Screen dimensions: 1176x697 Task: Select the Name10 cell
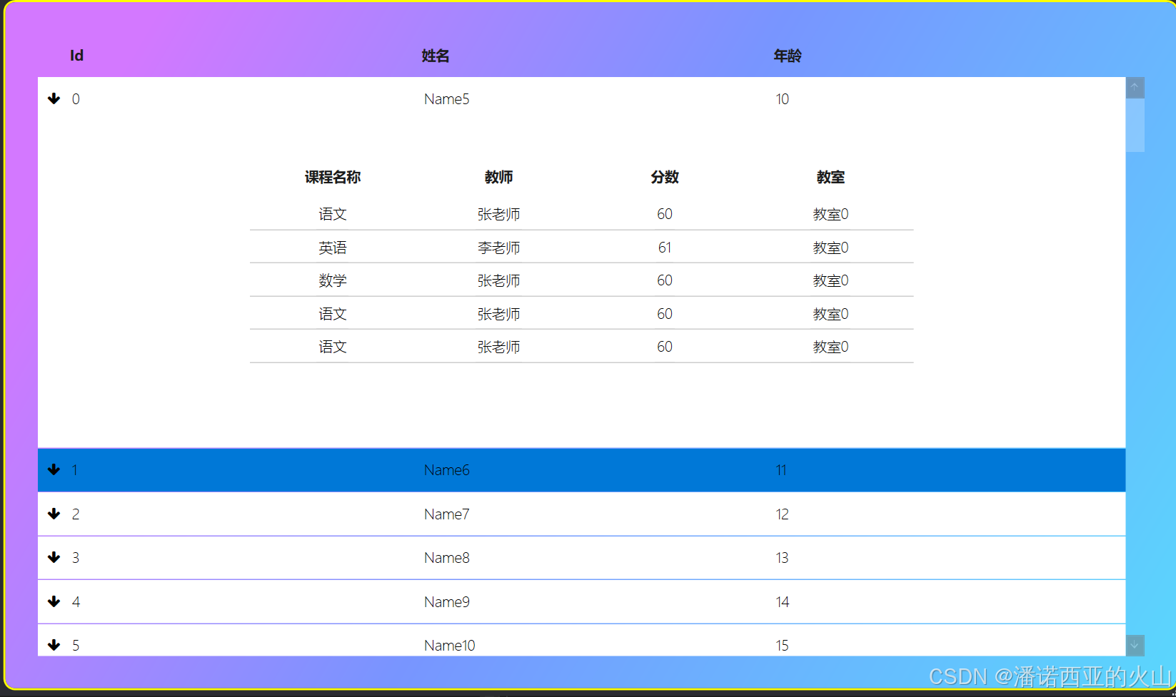450,646
